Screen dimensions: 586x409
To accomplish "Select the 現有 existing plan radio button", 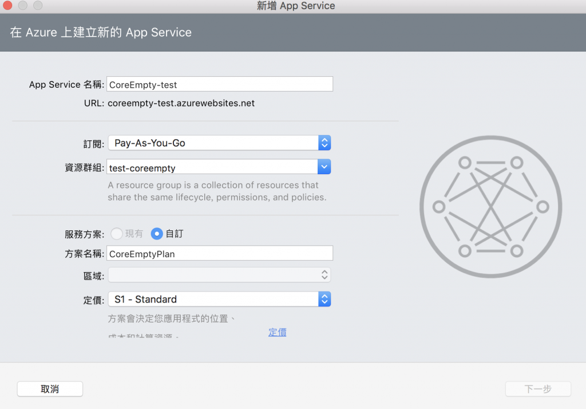I will tap(117, 234).
